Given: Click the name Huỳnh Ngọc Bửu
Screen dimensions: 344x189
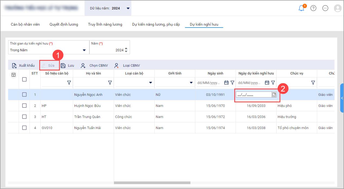Looking at the screenshot, I should pyautogui.click(x=87, y=106).
